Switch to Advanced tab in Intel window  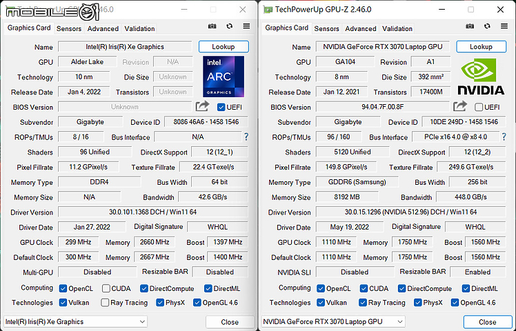tap(103, 29)
